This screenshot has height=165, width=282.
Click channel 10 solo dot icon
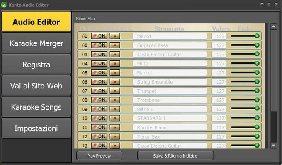[115, 118]
